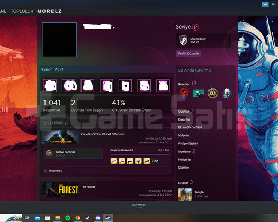
Task: Open the Counter-Strike: Global Offensive title link
Action: 103,134
